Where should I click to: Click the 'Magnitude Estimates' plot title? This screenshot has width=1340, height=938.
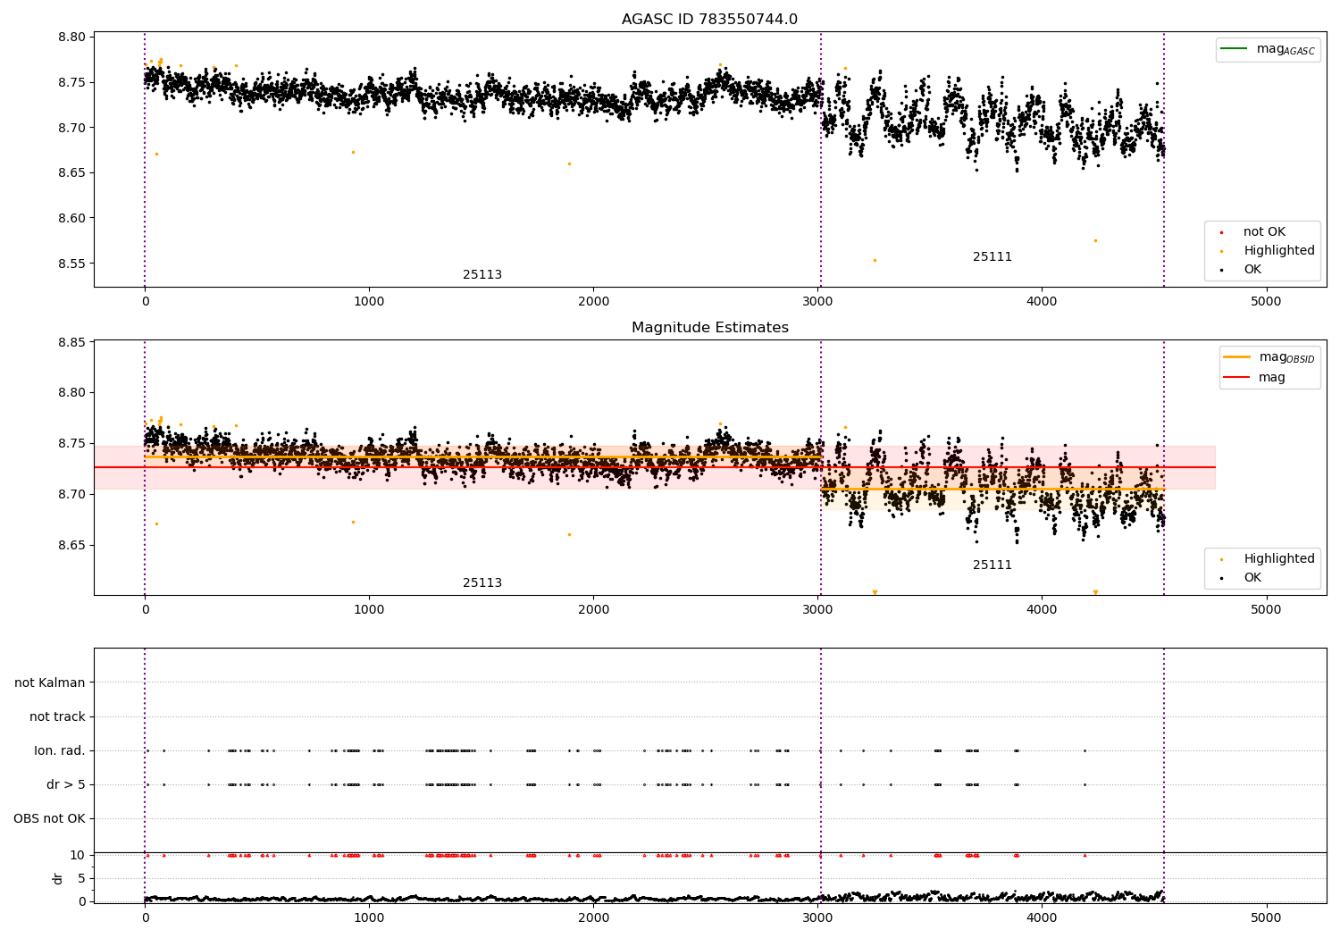[709, 328]
